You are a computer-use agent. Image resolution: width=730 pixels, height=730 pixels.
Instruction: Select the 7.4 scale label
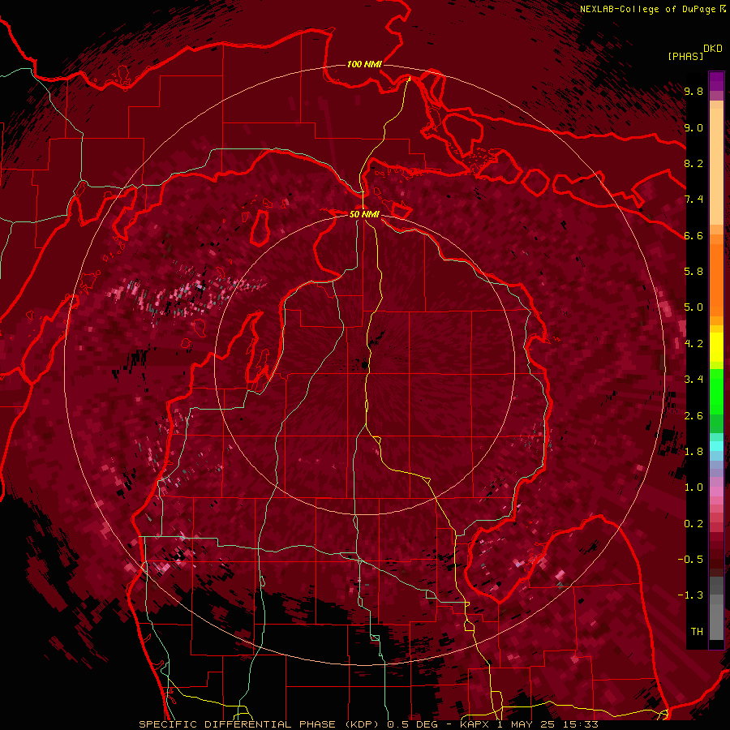[693, 200]
